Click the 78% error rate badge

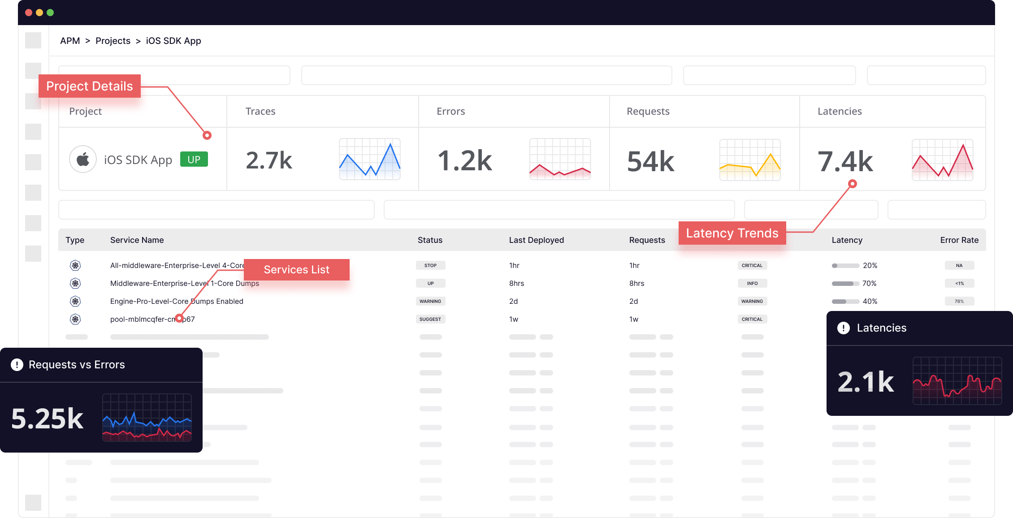coord(959,301)
